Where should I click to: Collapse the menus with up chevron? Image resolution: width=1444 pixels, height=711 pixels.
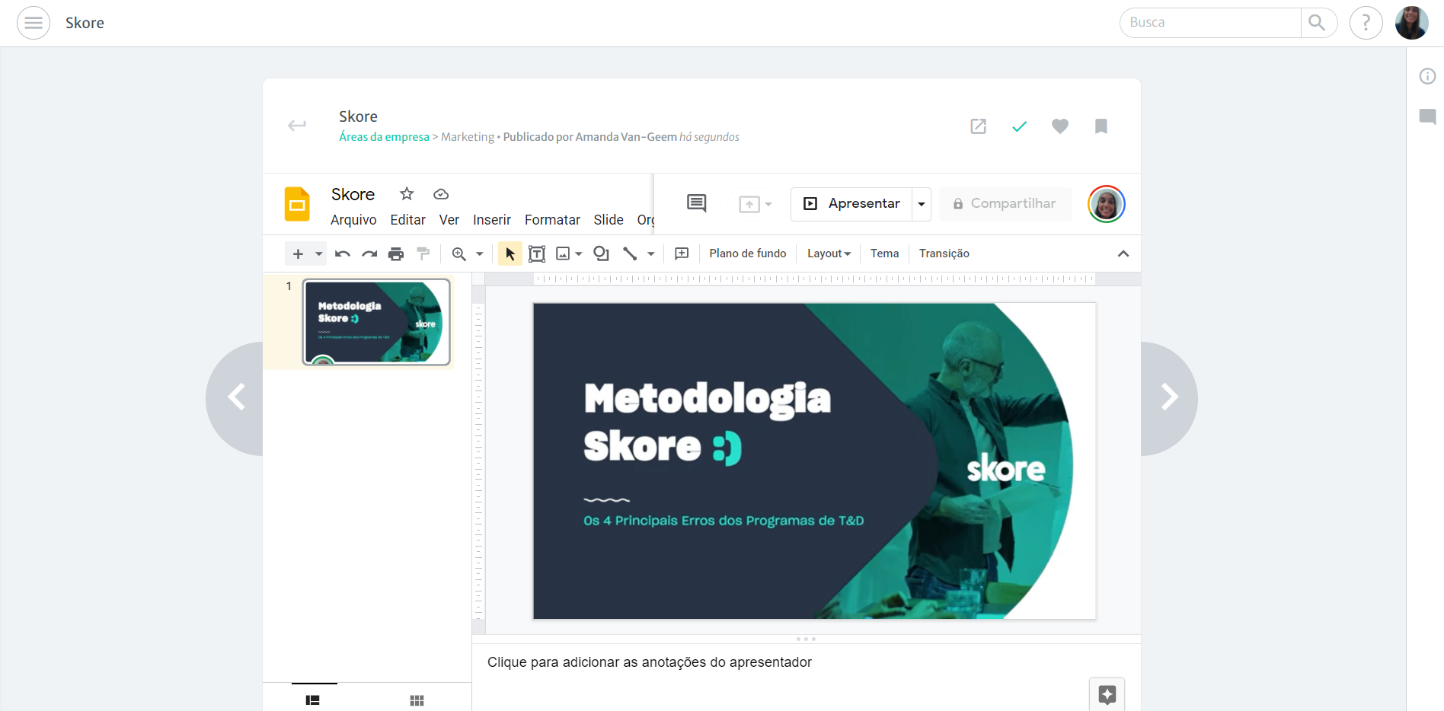pyautogui.click(x=1123, y=253)
